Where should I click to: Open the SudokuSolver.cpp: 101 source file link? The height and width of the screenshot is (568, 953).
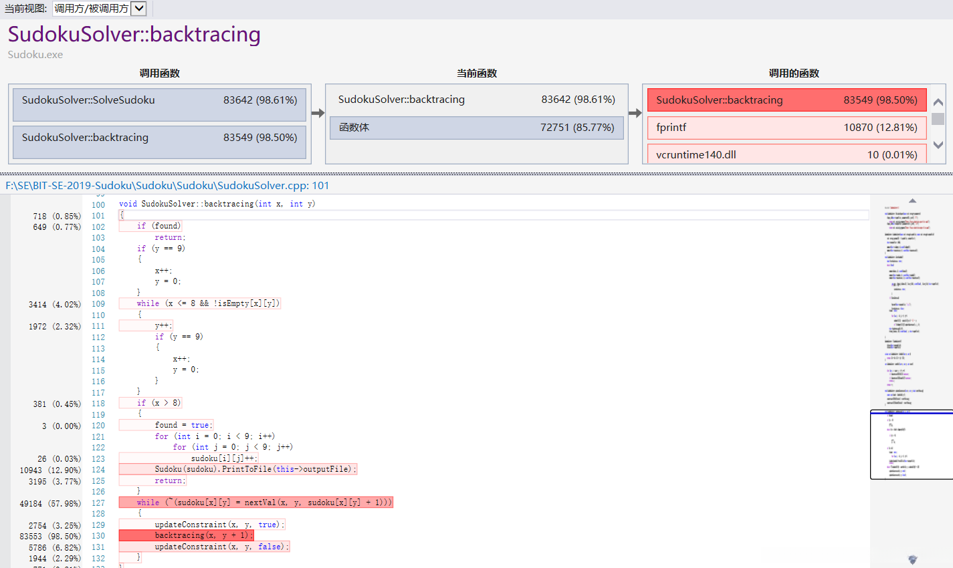tap(167, 186)
